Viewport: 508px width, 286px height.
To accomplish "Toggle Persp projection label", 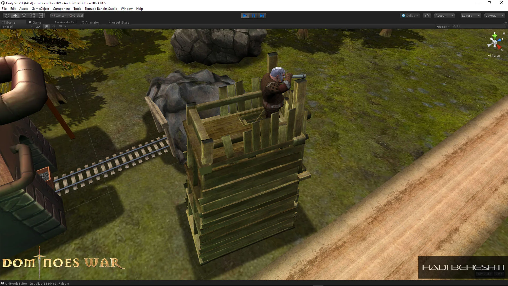I will 494,56.
